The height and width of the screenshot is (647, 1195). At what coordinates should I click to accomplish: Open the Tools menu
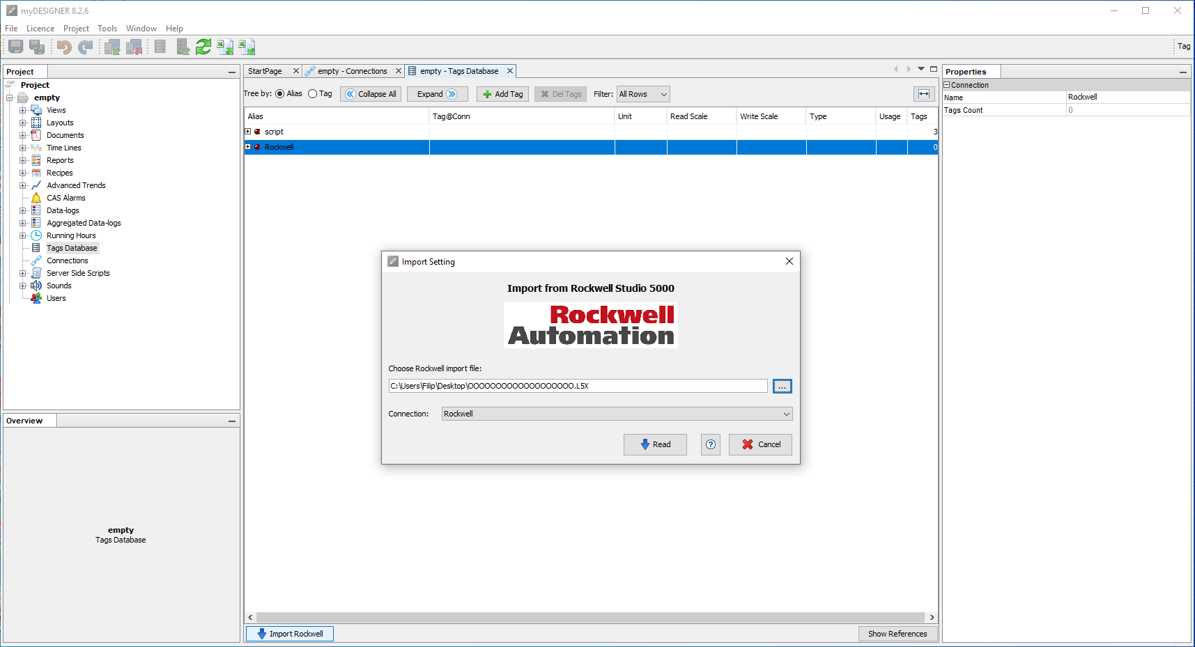coord(107,29)
